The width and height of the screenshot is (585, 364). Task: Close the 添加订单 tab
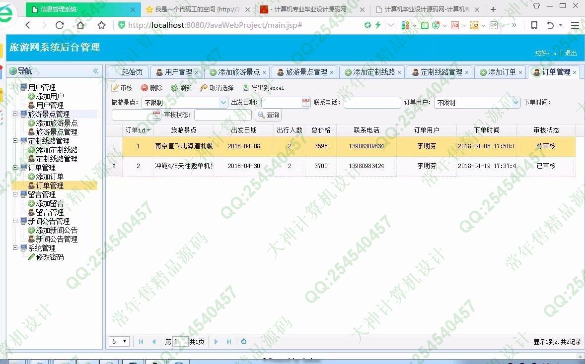520,72
